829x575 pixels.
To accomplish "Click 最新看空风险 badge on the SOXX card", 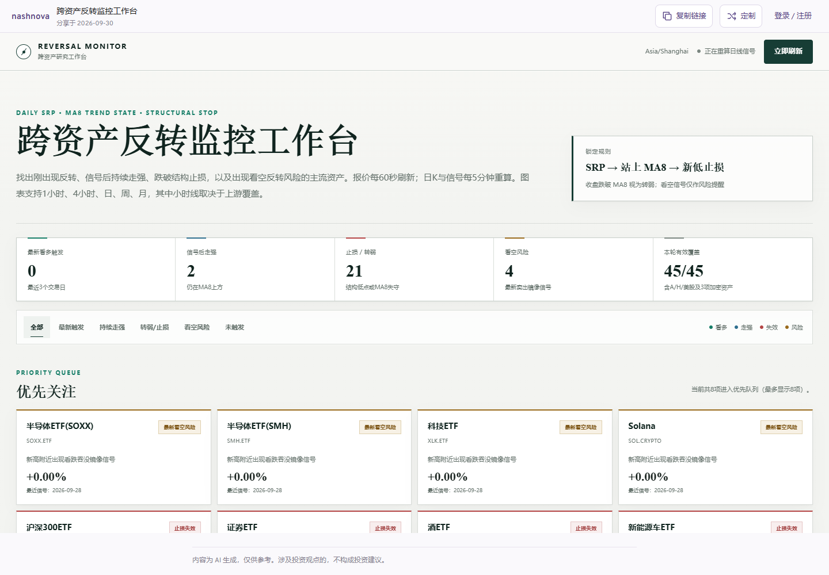I will click(x=180, y=427).
